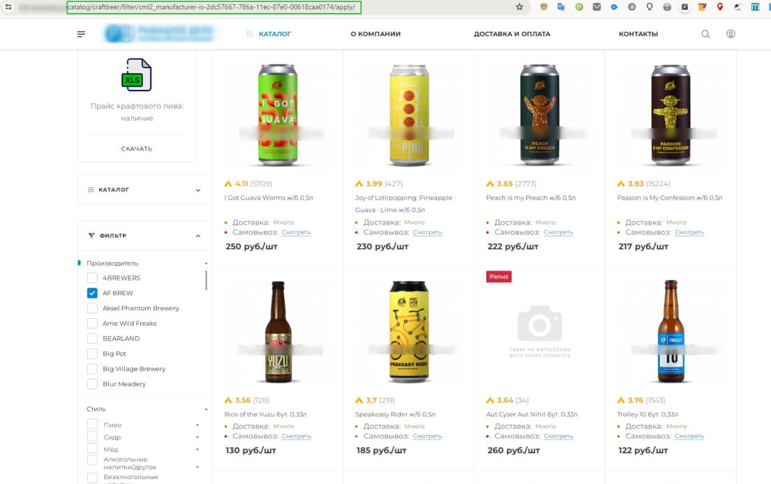Expand the Пиво style sub-arrow
The image size is (771, 484).
(x=197, y=425)
